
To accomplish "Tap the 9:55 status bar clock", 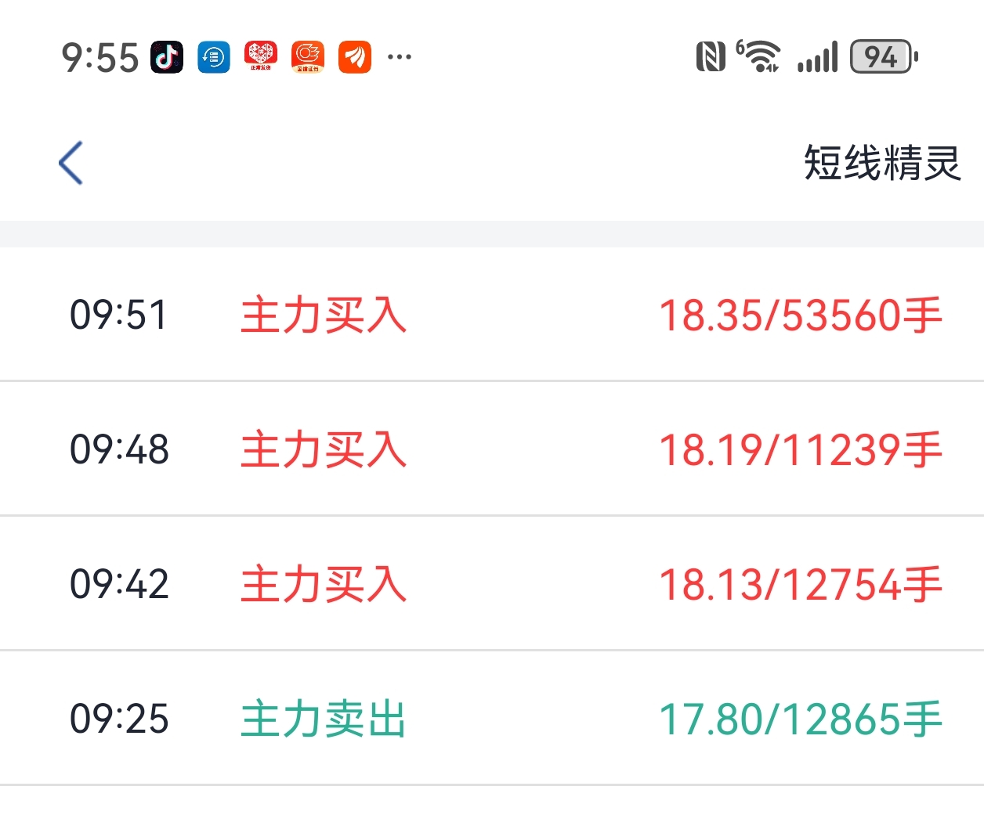I will pos(100,58).
